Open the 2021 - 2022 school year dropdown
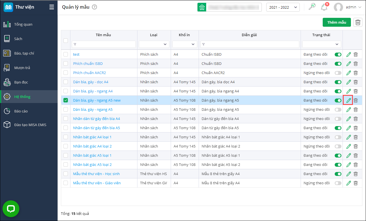Viewport: 366px width, 221px height. pos(283,7)
